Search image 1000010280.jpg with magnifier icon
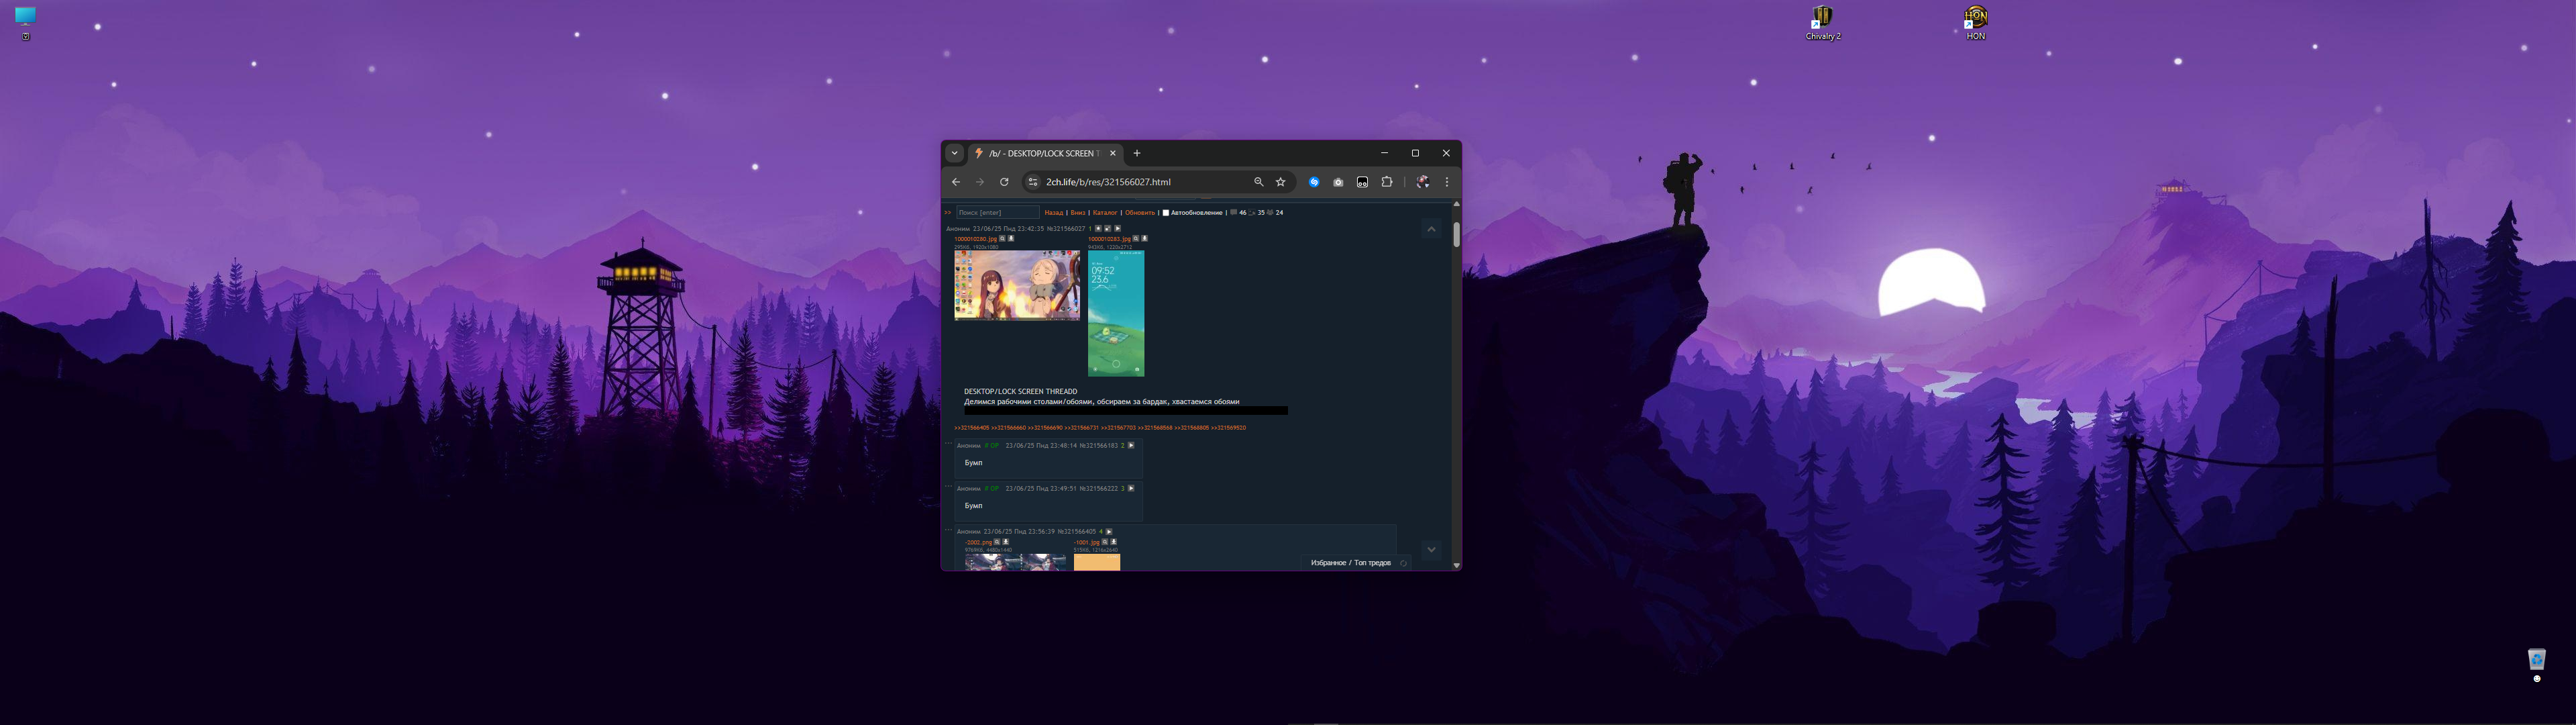The image size is (2576, 725). (1002, 238)
